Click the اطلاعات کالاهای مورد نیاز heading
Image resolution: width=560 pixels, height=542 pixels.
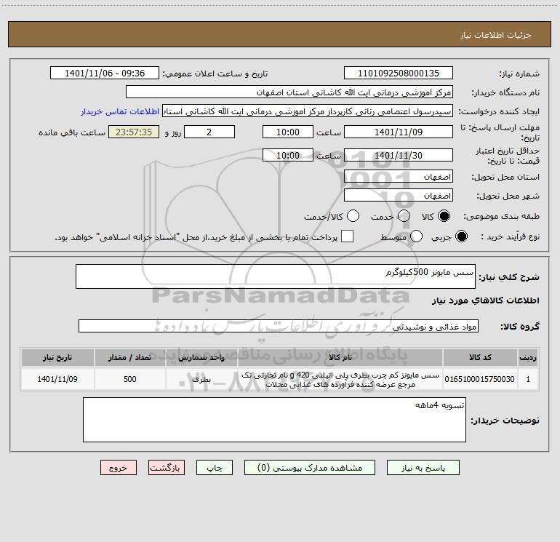pos(486,300)
